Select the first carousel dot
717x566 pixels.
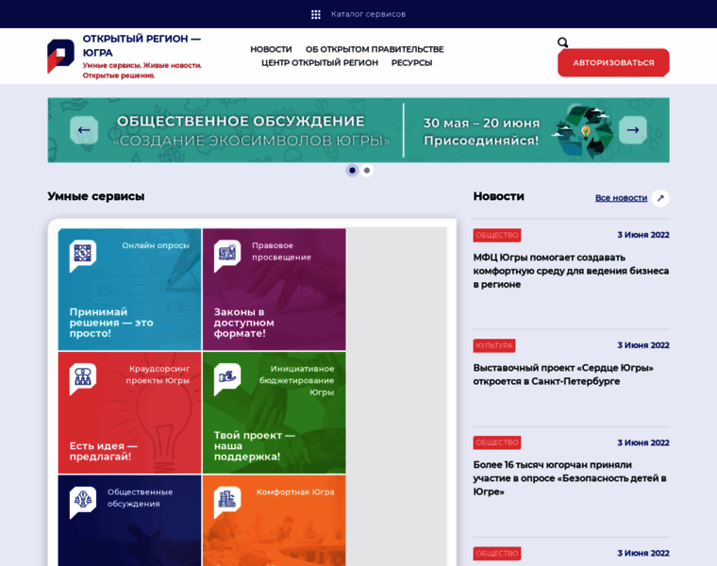(x=352, y=171)
